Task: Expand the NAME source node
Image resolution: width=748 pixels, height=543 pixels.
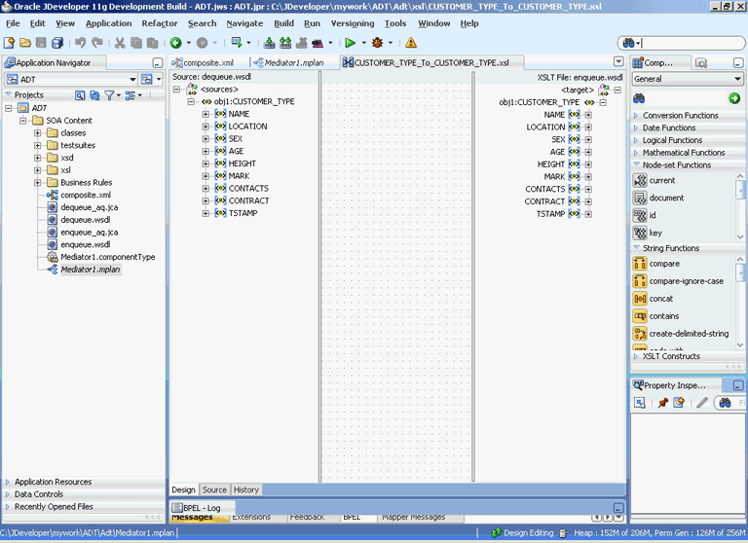Action: tap(206, 114)
